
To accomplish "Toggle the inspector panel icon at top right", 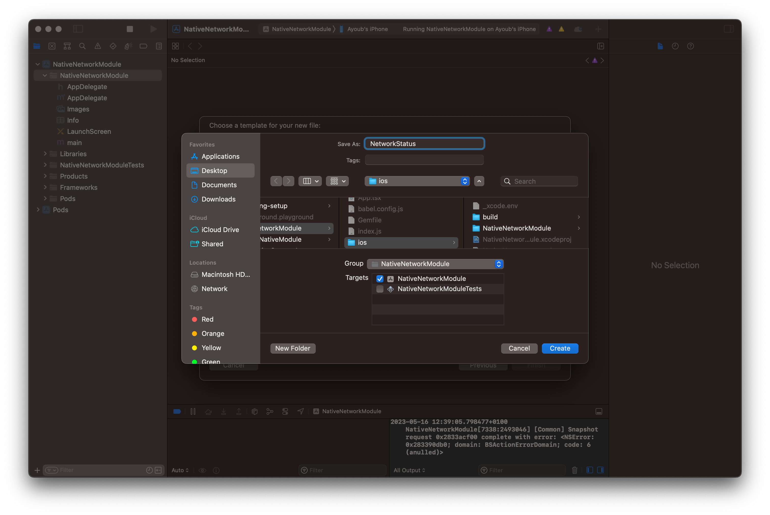I will coord(728,29).
